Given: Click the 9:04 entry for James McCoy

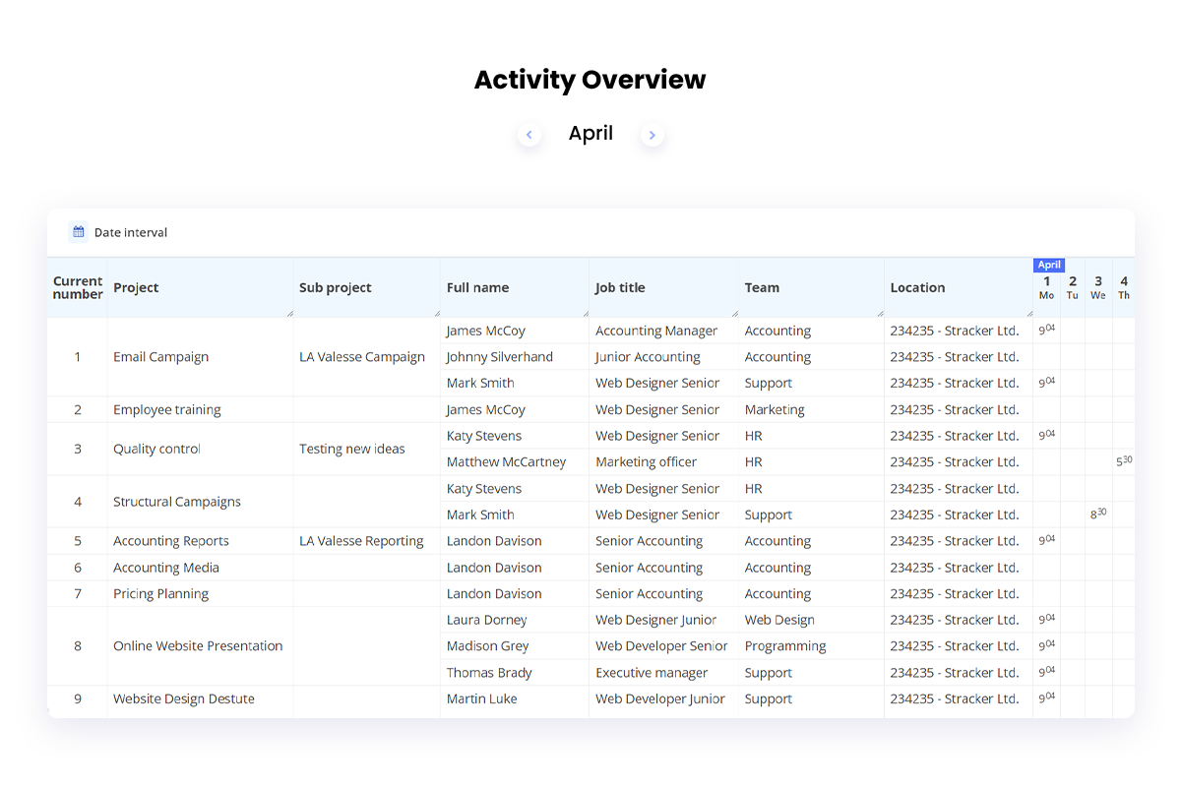Looking at the screenshot, I should (x=1045, y=331).
